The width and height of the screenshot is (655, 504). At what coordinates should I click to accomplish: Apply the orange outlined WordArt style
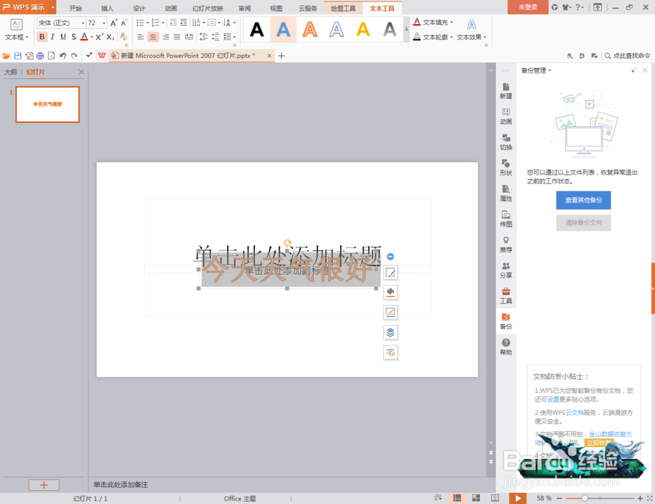click(x=310, y=29)
